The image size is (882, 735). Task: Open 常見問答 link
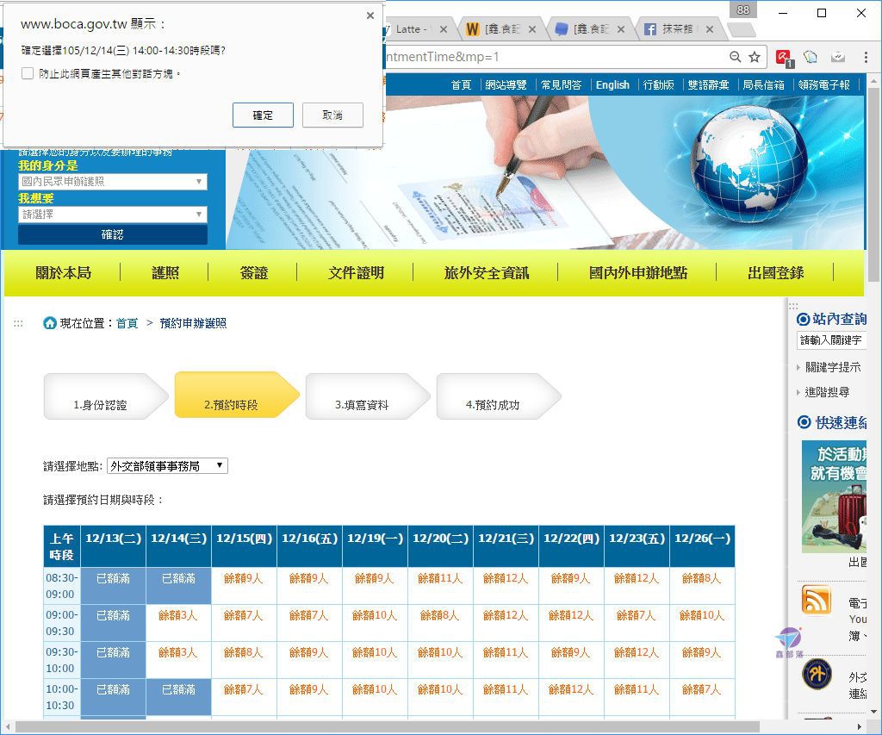click(x=561, y=85)
